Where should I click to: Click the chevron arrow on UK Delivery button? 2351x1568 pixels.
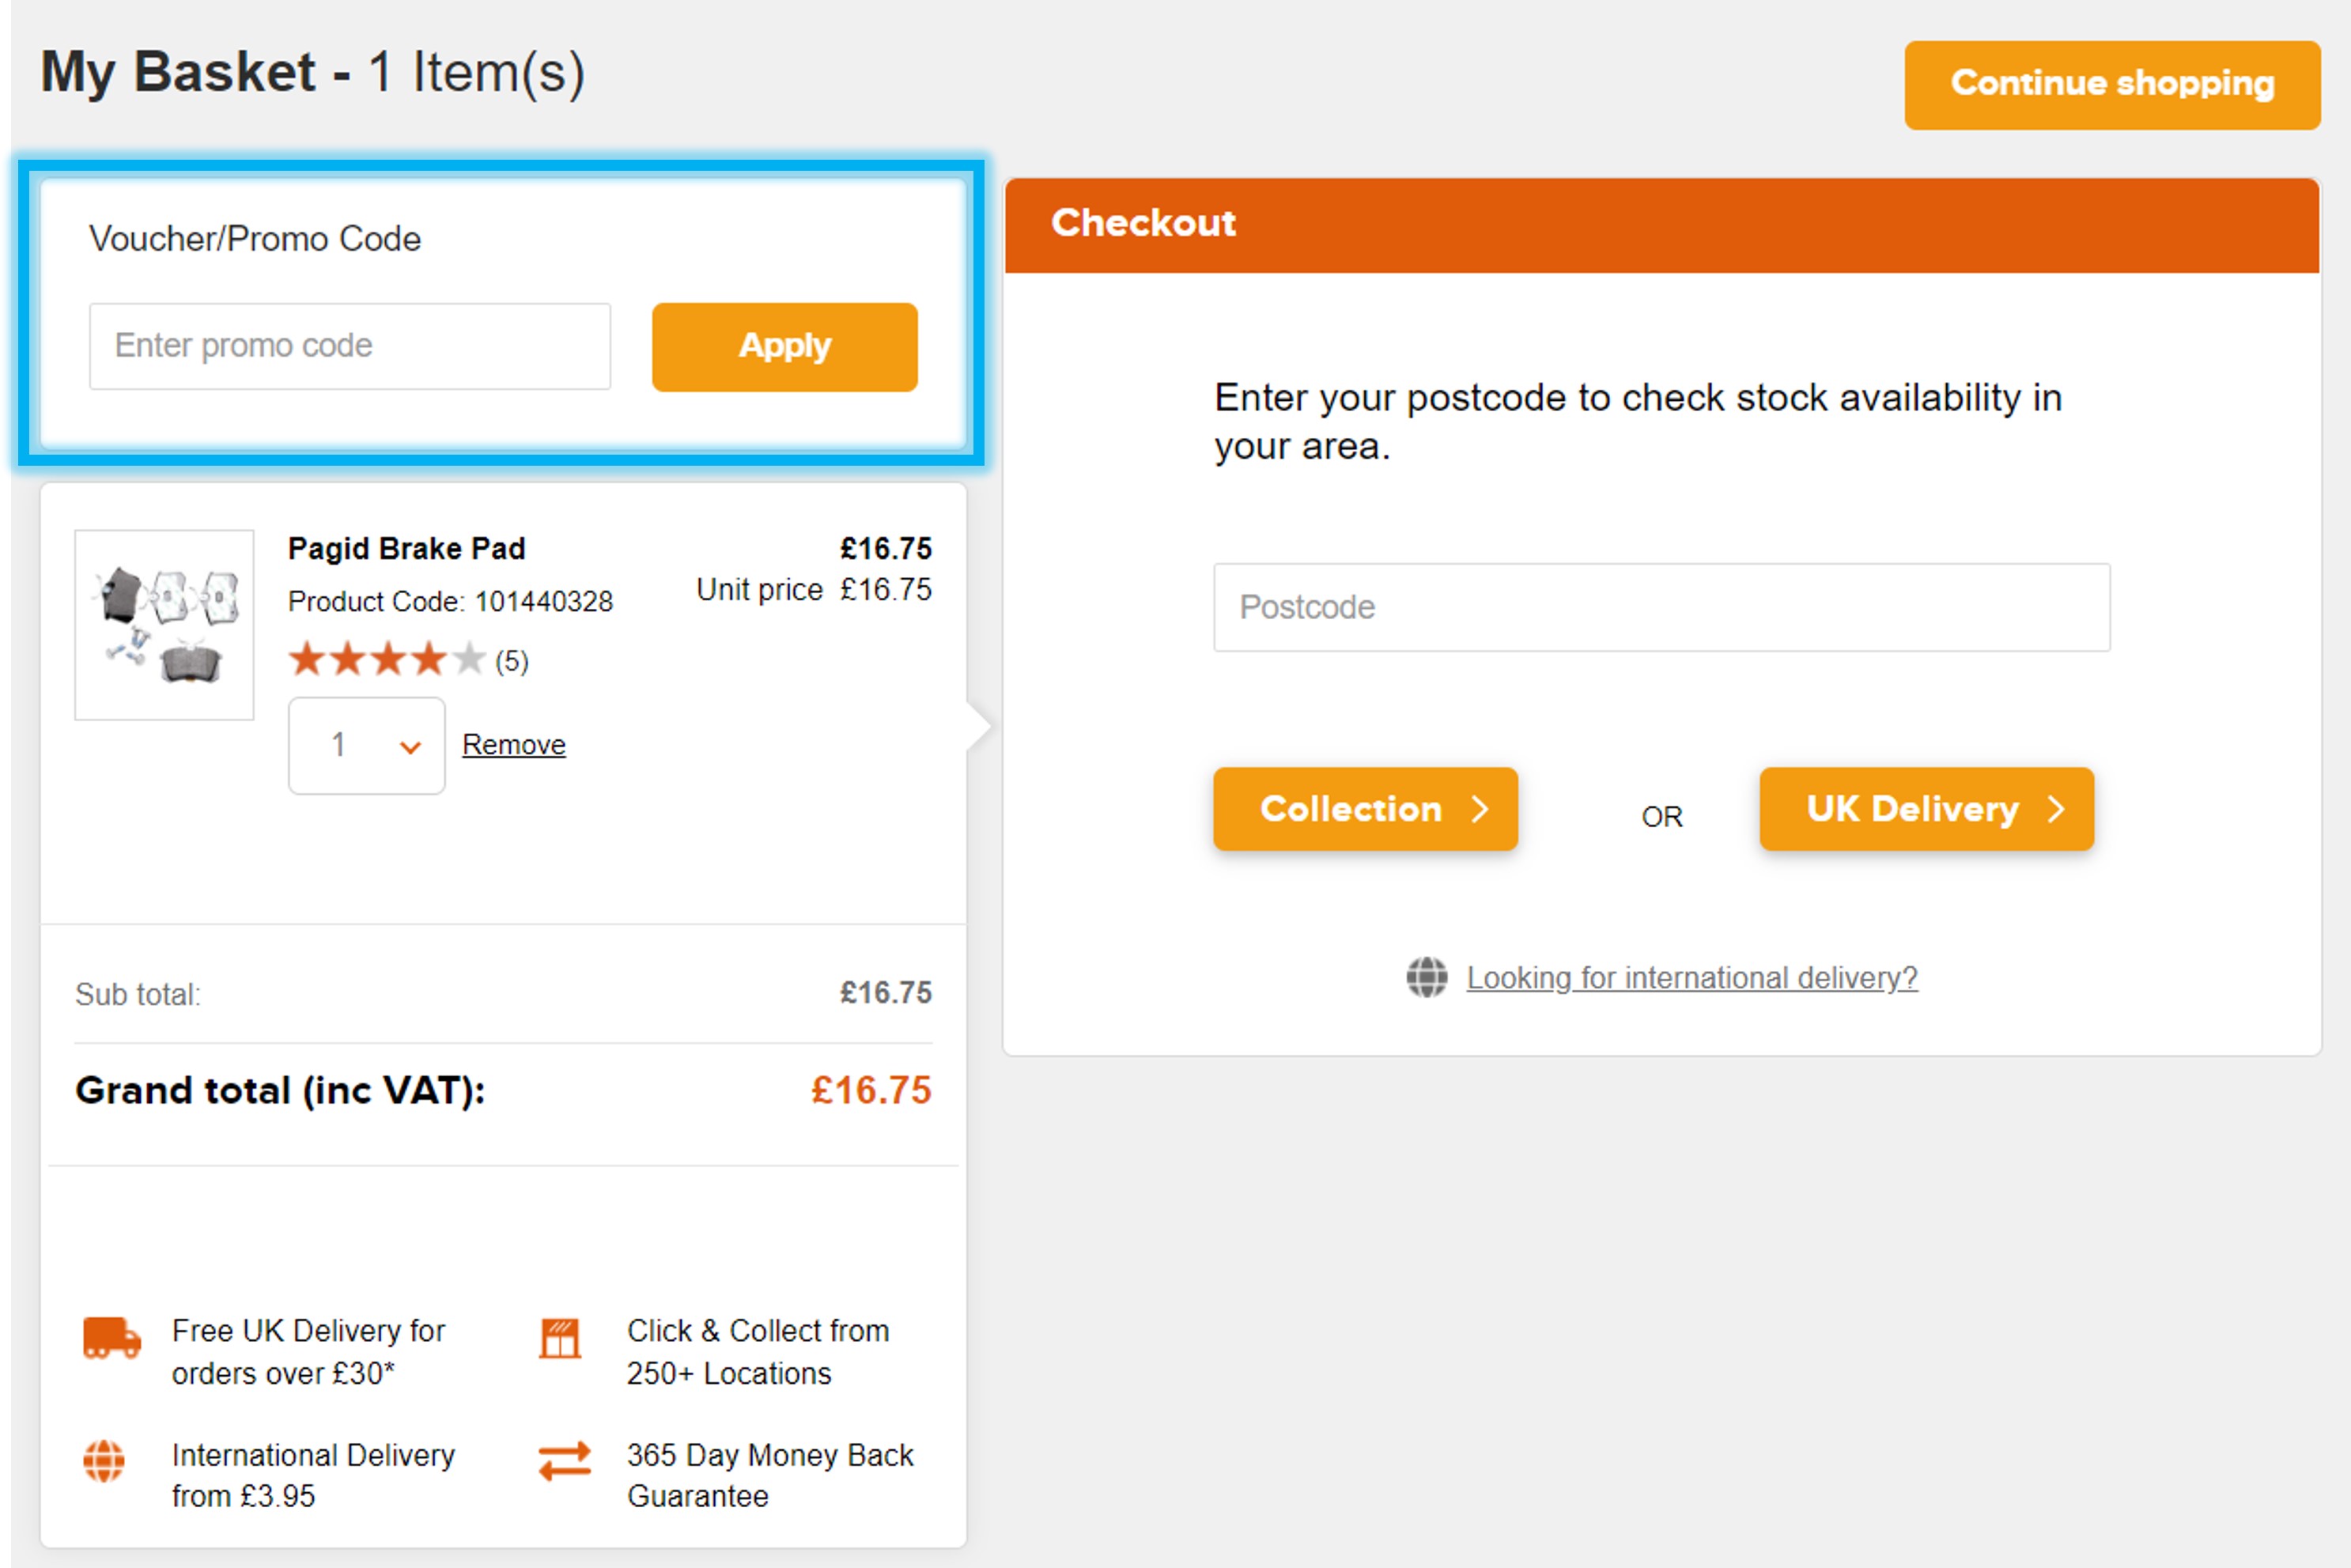point(2056,809)
